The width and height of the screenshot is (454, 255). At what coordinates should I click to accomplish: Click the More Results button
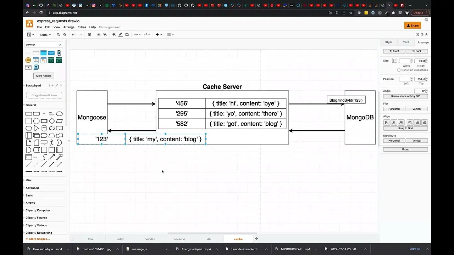pos(44,76)
